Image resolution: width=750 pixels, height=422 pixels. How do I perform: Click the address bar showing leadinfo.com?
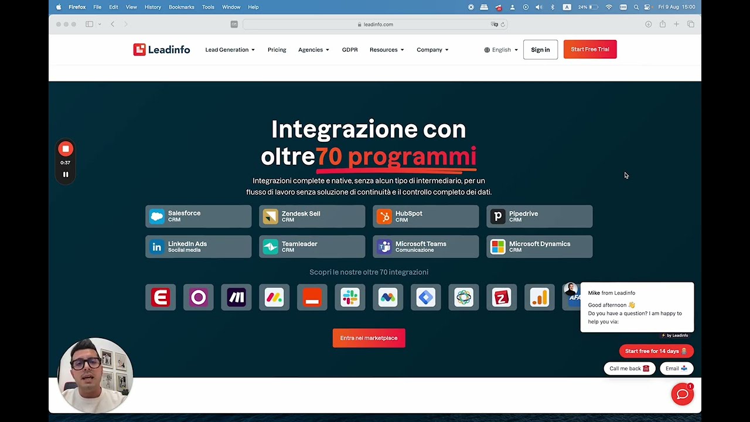[375, 24]
